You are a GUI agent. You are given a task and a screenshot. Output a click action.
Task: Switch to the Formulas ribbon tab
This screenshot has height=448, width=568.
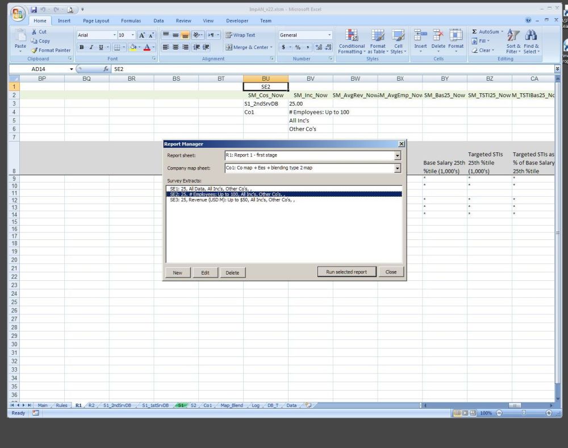tap(131, 21)
